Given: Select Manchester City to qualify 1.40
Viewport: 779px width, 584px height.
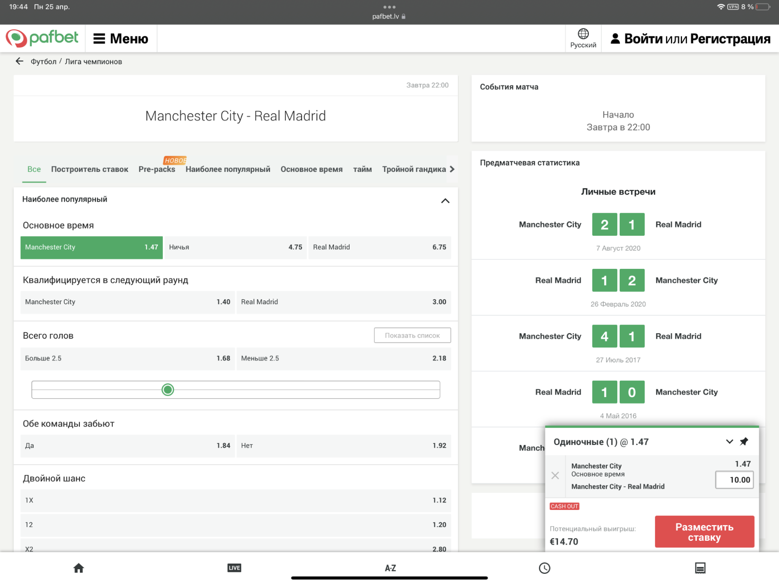Looking at the screenshot, I should click(128, 302).
